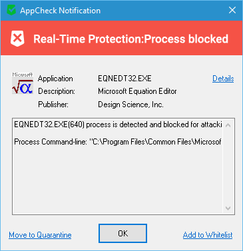The width and height of the screenshot is (243, 251).
Task: Click the Microsoft Equation Editor application icon
Action: click(23, 83)
